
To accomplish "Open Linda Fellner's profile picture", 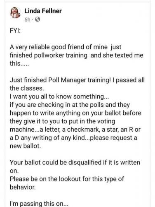I will [x=15, y=13].
